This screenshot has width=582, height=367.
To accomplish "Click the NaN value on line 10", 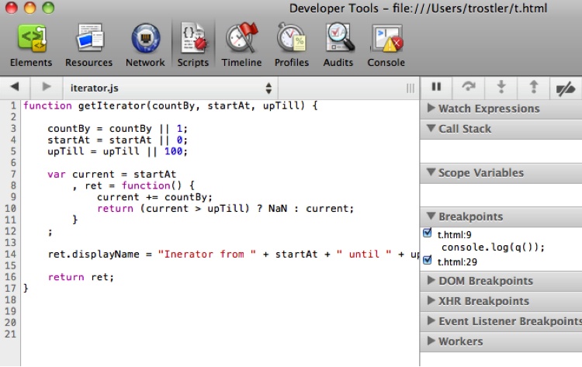I will (278, 209).
